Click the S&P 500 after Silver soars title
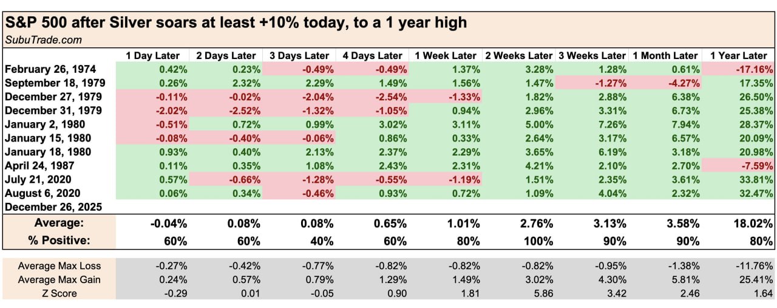The height and width of the screenshot is (308, 777). pos(236,23)
